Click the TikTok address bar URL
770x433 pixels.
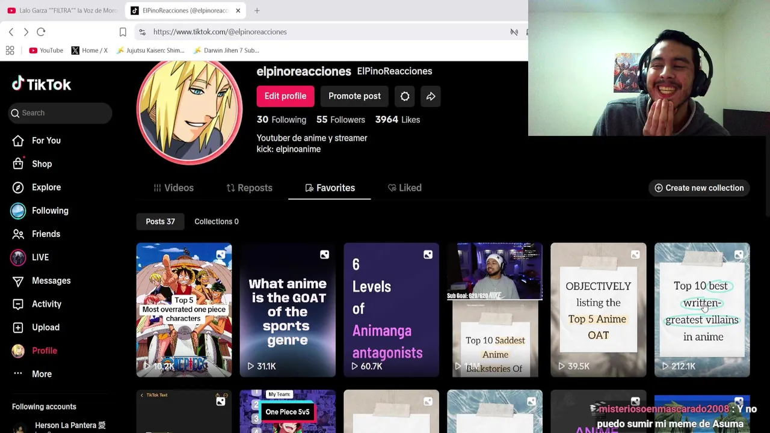[x=220, y=32]
